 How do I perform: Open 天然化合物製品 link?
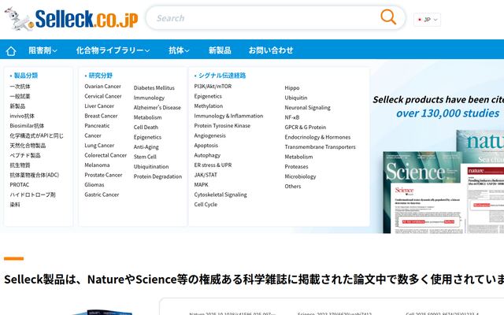tap(28, 146)
